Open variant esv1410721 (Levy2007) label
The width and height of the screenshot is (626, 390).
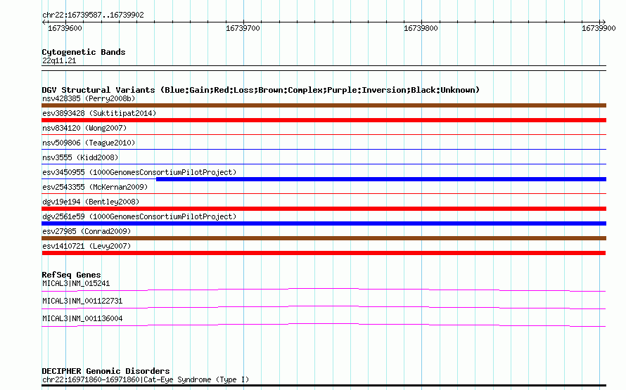coord(87,246)
